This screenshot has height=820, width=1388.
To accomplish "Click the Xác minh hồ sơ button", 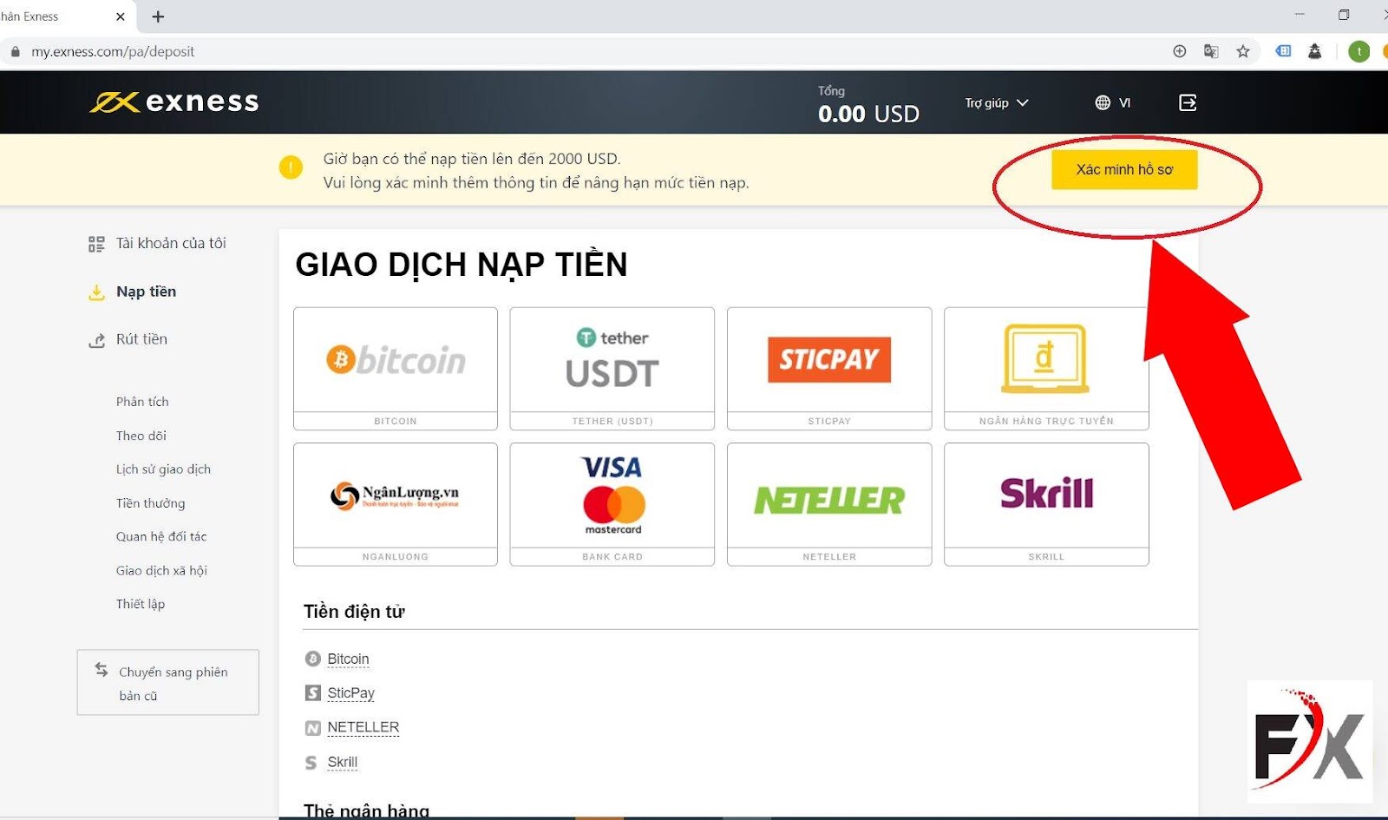I will [x=1124, y=169].
